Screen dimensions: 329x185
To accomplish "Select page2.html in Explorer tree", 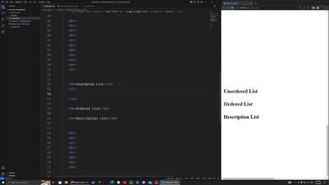I will 16,27.
